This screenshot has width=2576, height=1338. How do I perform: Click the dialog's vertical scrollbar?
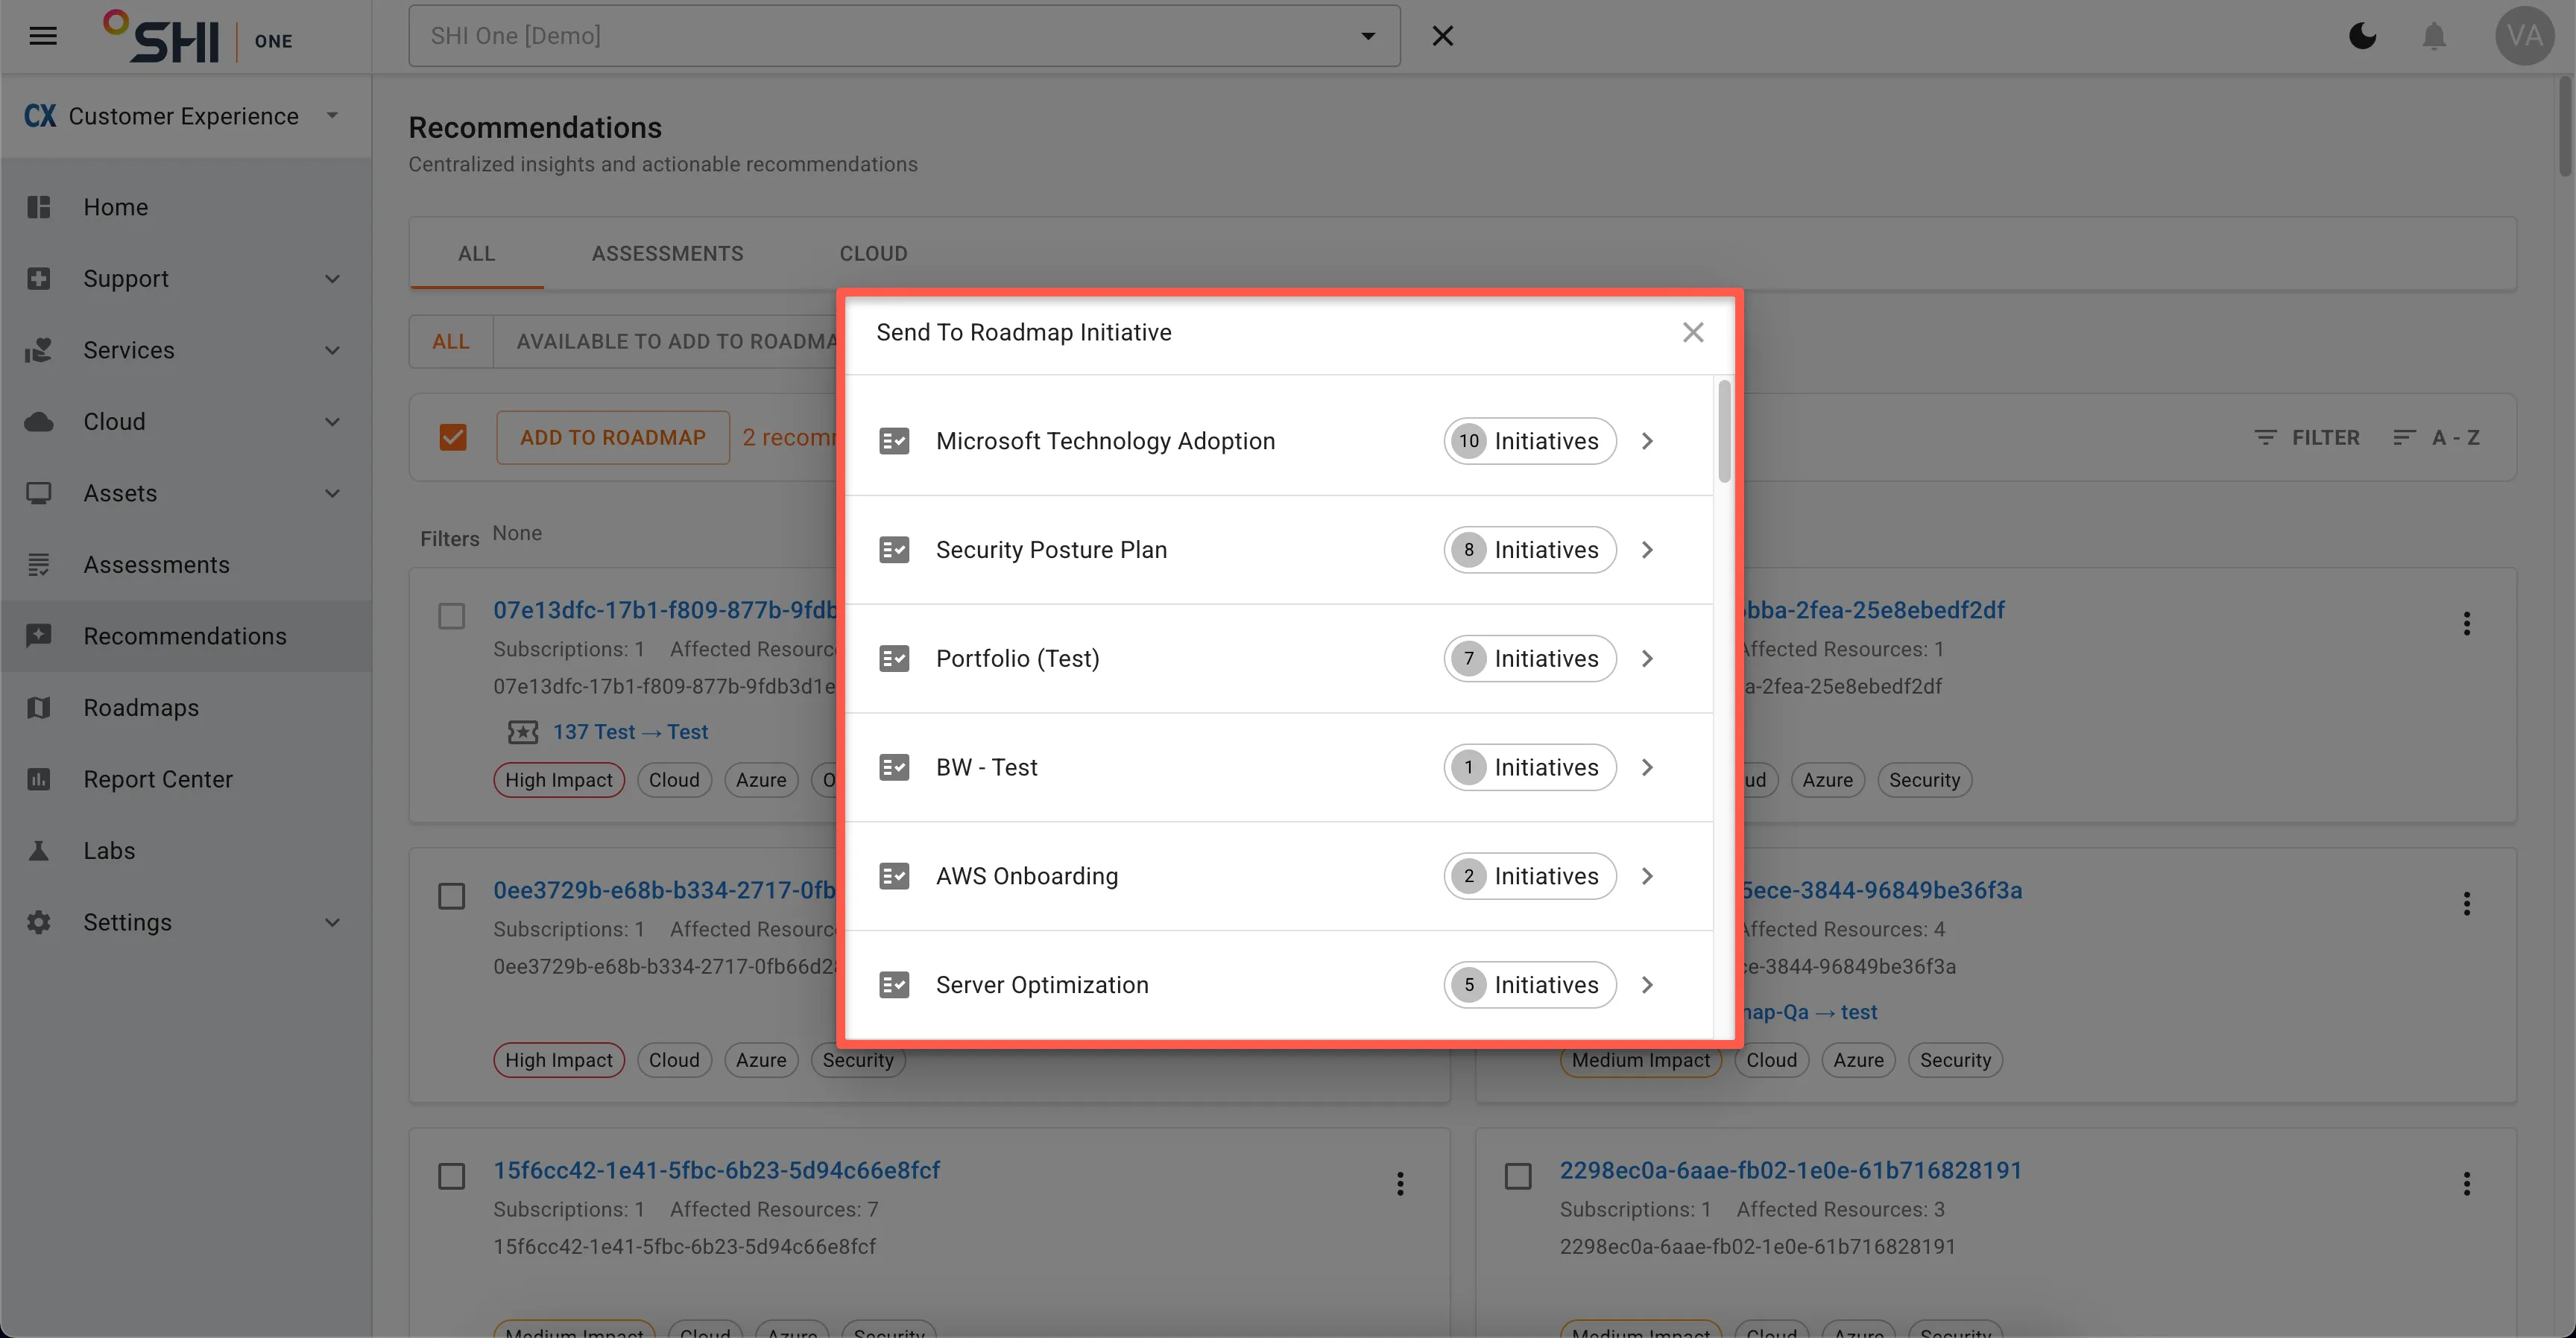1724,431
